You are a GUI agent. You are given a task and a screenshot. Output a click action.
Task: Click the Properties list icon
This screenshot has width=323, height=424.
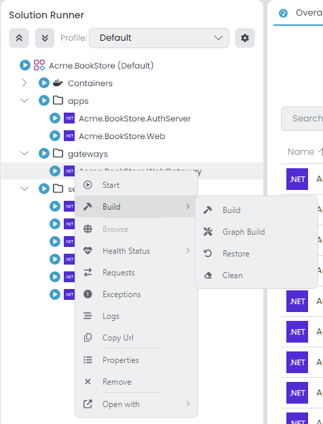[88, 360]
